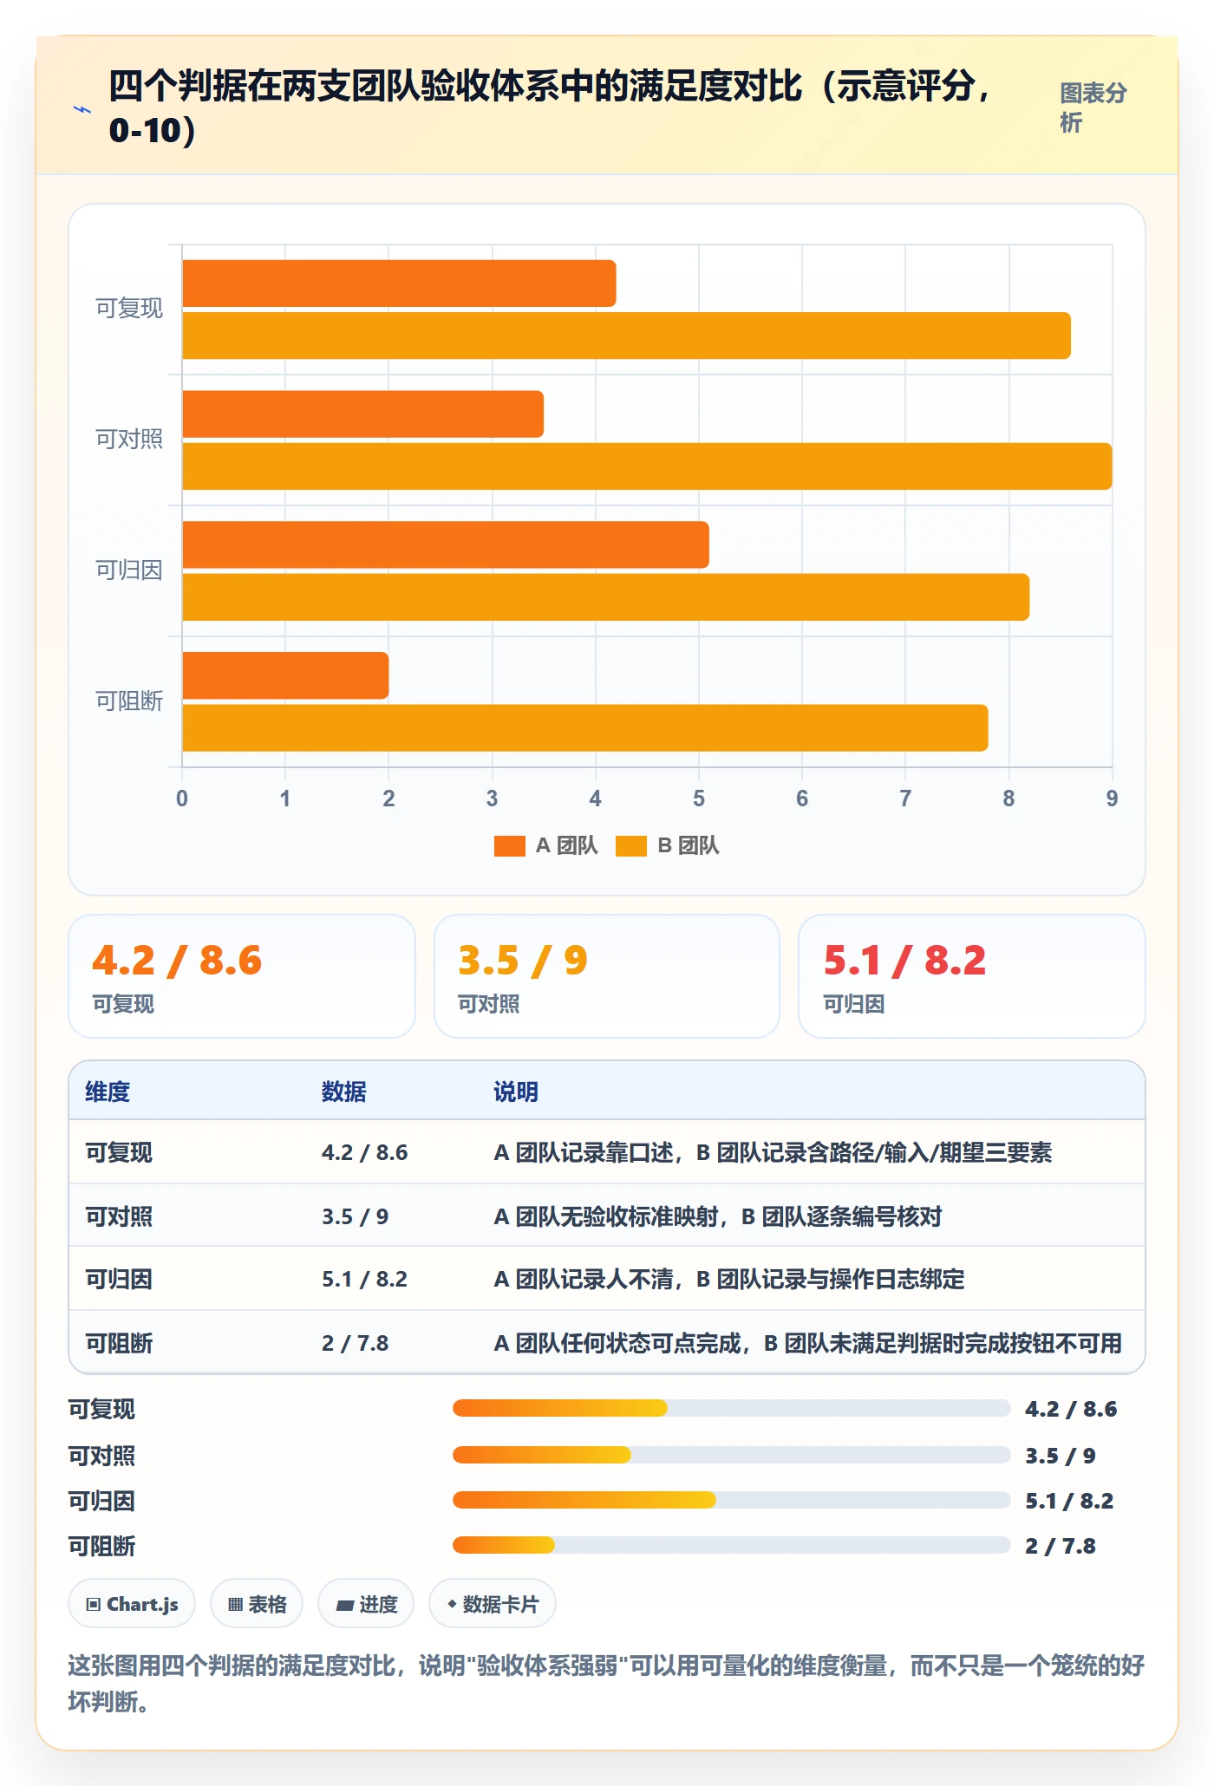Click the bar icon in 进度 chip

pos(345,1606)
